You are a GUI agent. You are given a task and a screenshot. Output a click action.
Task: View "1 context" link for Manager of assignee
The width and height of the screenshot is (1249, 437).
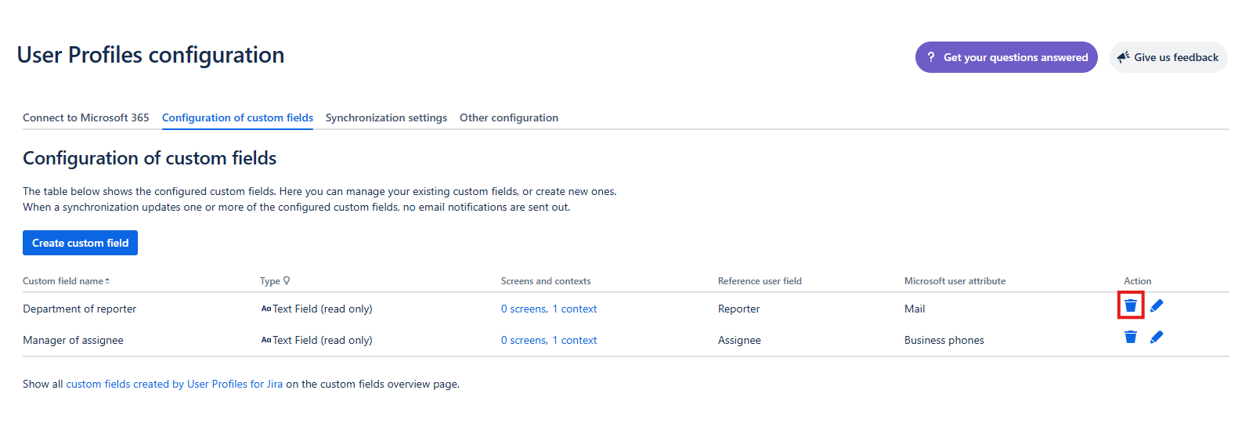click(x=575, y=341)
